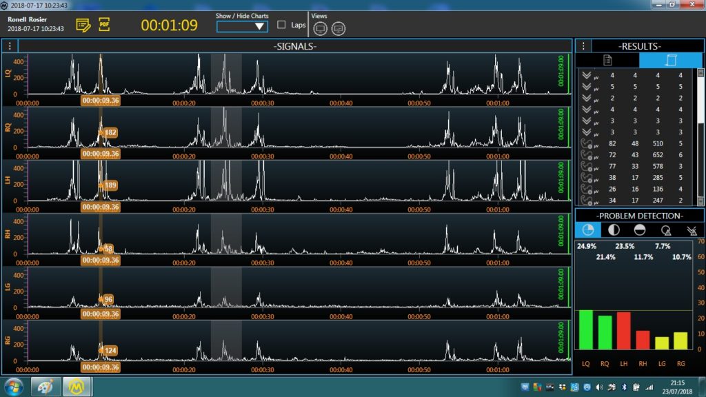Select the chevron warning detection view
Viewport: 706px width, 397px height.
[x=692, y=230]
